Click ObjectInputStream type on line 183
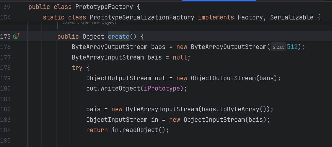Screen dimensions: 332x147 [x=117, y=120]
